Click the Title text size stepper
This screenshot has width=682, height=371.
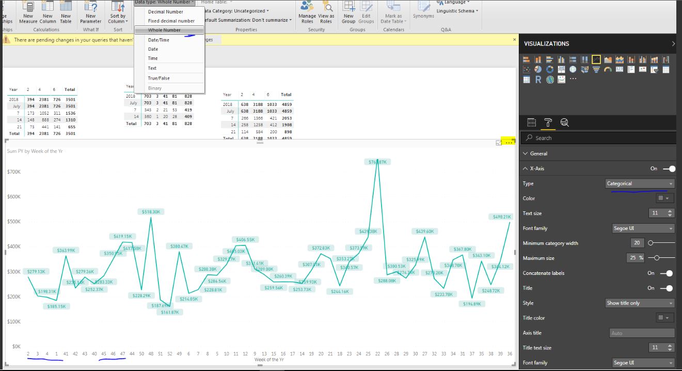[x=670, y=347]
